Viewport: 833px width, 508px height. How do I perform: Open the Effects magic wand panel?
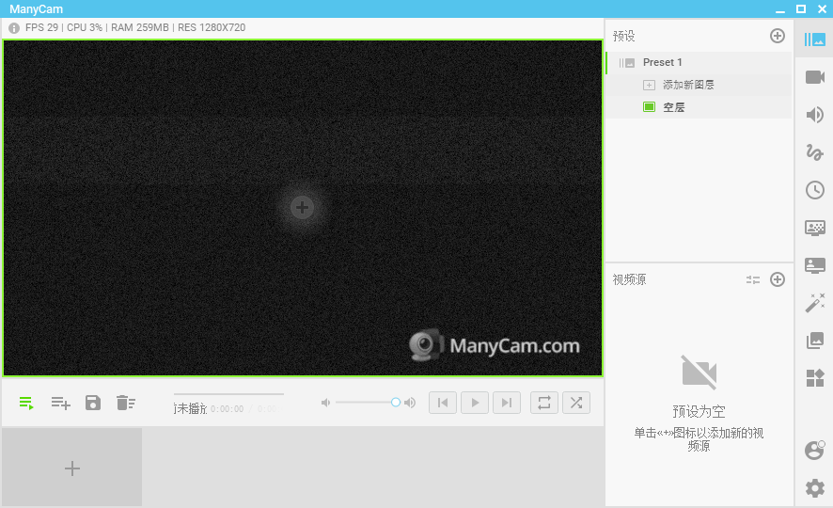[814, 303]
